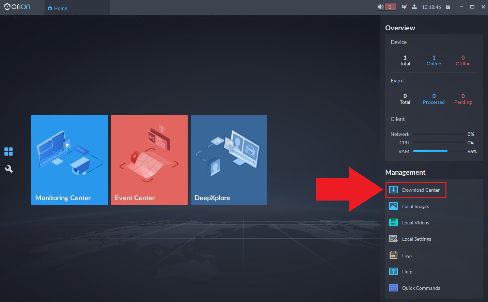Screen dimensions: 488x302
Task: Click the alarm count badge showing 0
Action: (x=390, y=6)
